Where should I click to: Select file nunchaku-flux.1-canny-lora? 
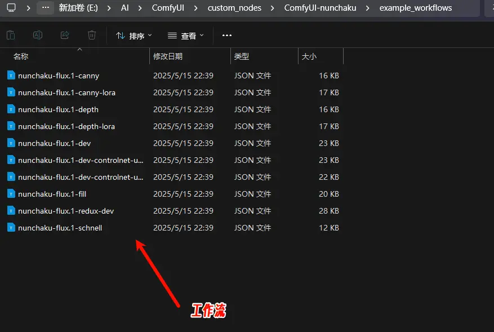coord(67,92)
